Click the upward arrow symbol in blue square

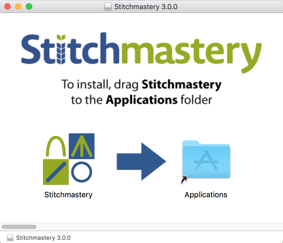click(82, 146)
